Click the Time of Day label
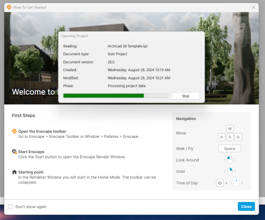The height and width of the screenshot is (220, 265). coord(187,183)
